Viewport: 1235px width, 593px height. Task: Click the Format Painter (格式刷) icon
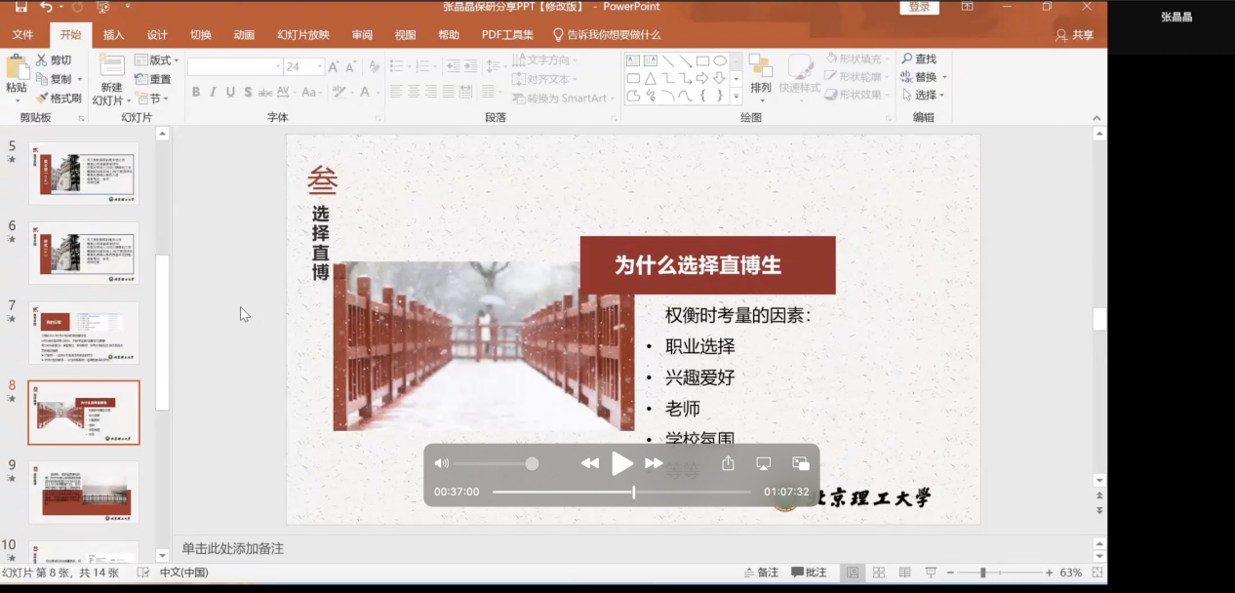click(x=42, y=99)
